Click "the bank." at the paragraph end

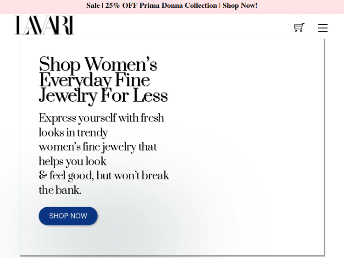point(60,191)
